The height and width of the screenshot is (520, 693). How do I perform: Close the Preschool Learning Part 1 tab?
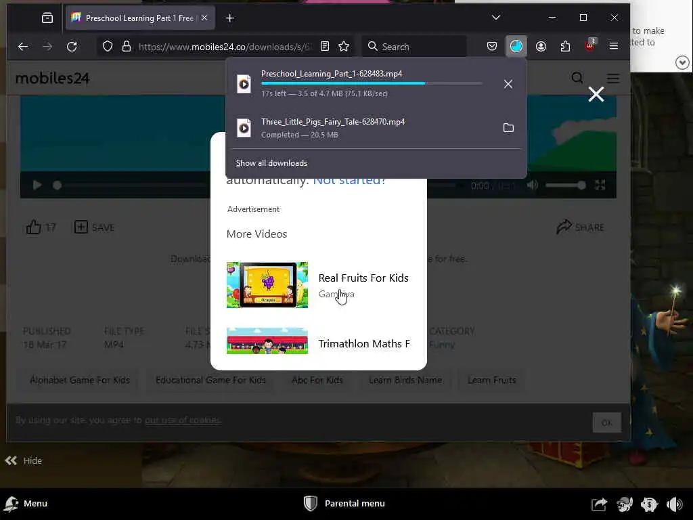[x=204, y=18]
